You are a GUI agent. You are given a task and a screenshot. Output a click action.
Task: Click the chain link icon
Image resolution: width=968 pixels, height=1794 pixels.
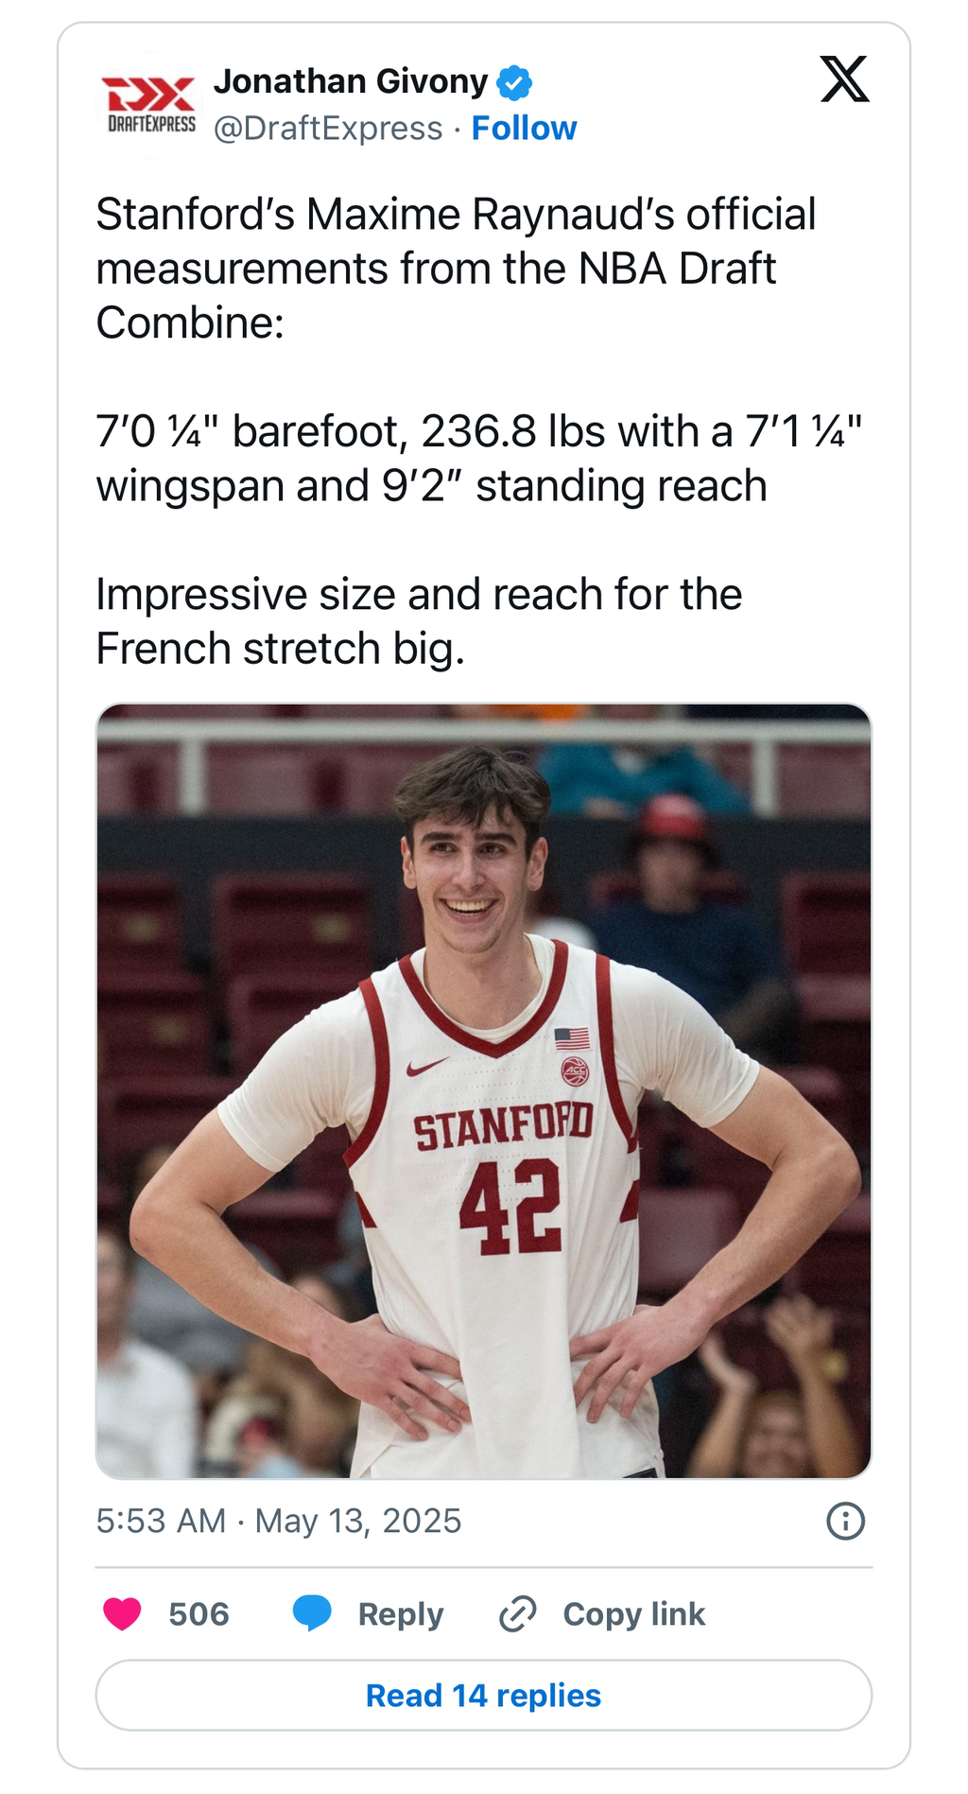click(x=518, y=1613)
